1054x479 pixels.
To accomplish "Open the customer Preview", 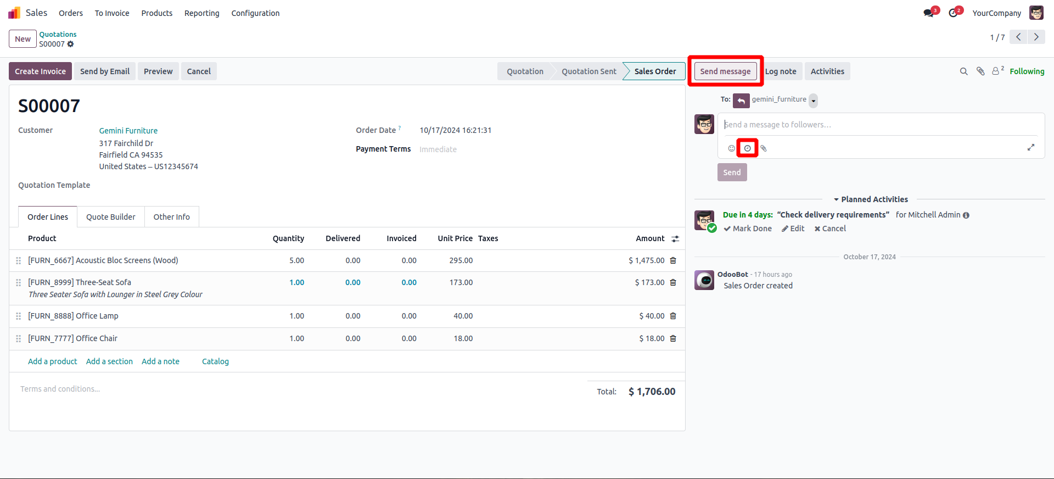I will click(x=158, y=71).
